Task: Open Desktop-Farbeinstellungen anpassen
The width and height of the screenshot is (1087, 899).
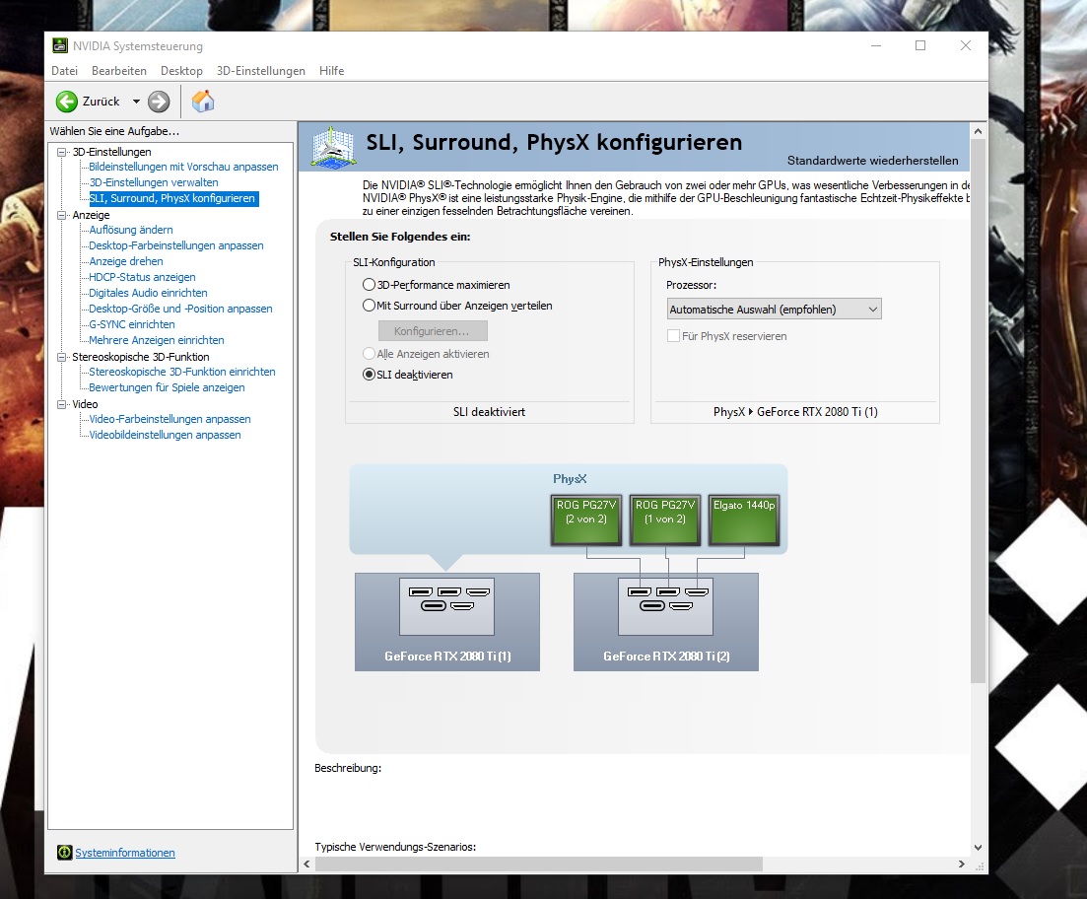Action: 176,245
